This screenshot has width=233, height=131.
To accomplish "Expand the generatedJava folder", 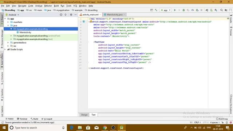I will (8, 43).
